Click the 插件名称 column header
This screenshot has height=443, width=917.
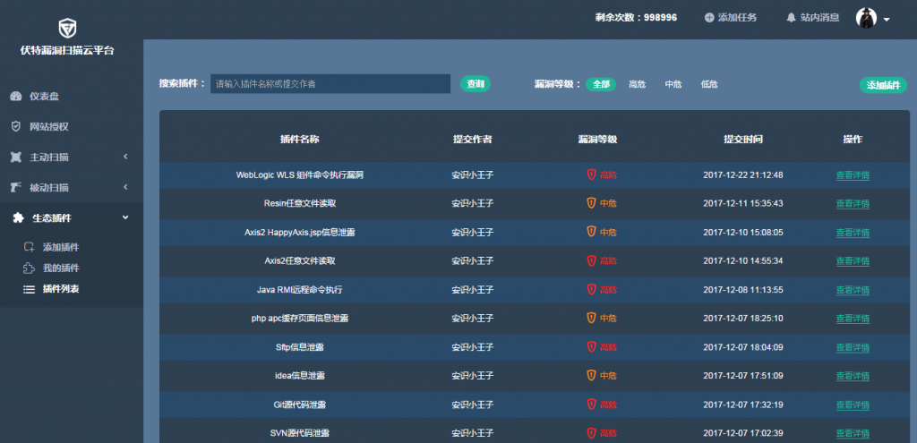(x=299, y=139)
